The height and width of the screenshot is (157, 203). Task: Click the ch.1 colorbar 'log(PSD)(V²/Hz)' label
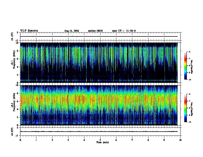click(192, 67)
